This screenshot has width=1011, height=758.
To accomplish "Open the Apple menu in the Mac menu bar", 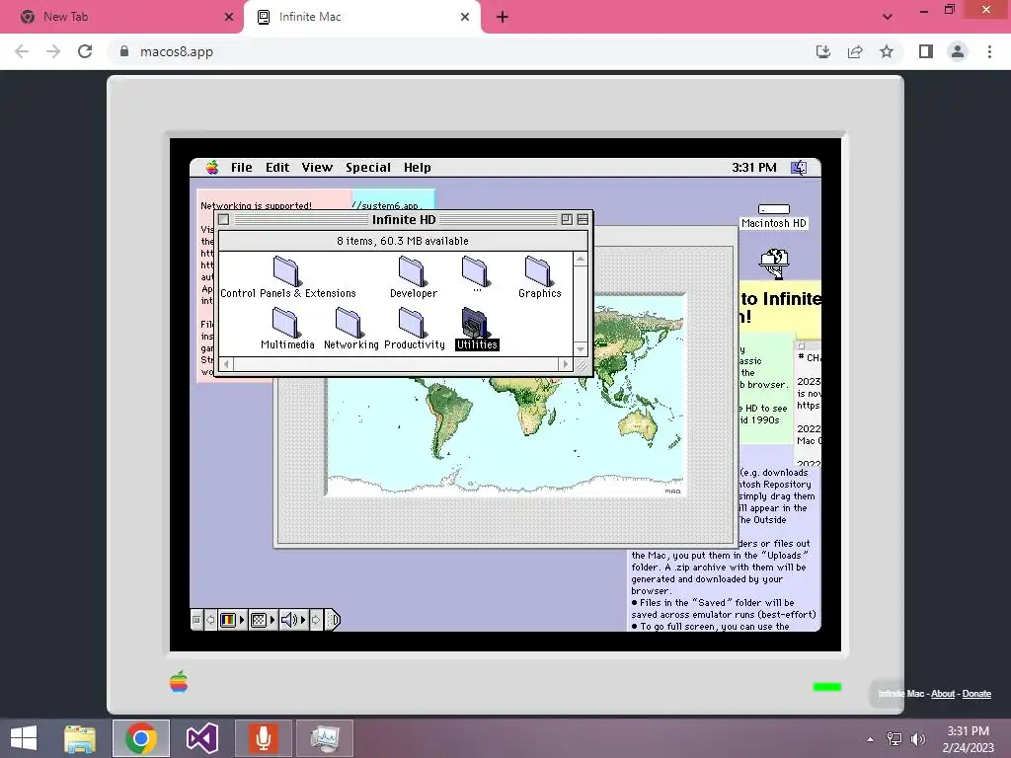I will pos(212,168).
